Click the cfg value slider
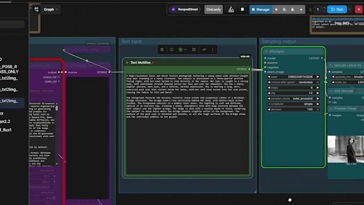364x205 pixels. click(x=293, y=93)
